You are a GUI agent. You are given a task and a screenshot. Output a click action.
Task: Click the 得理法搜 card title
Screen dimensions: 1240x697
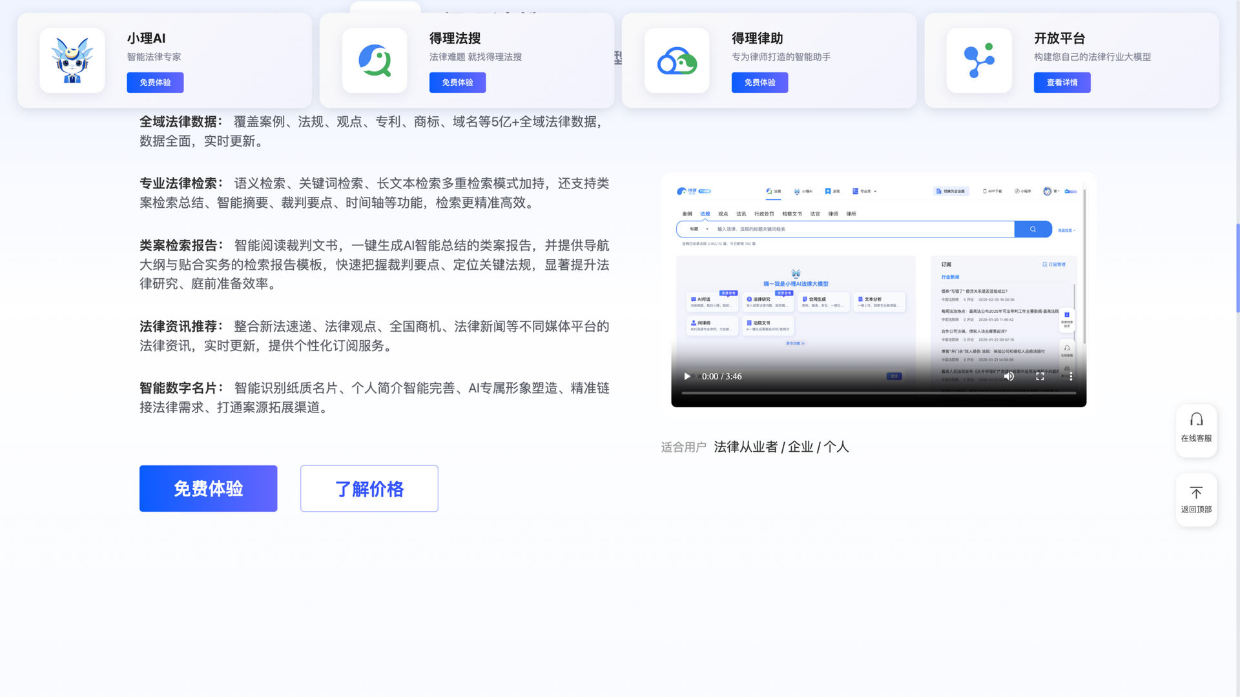click(x=455, y=38)
